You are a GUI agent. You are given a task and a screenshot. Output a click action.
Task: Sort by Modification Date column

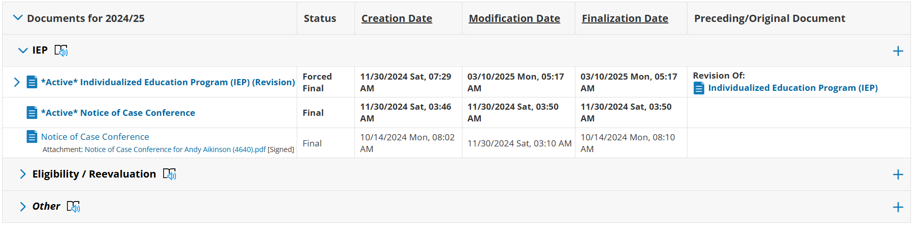(514, 18)
